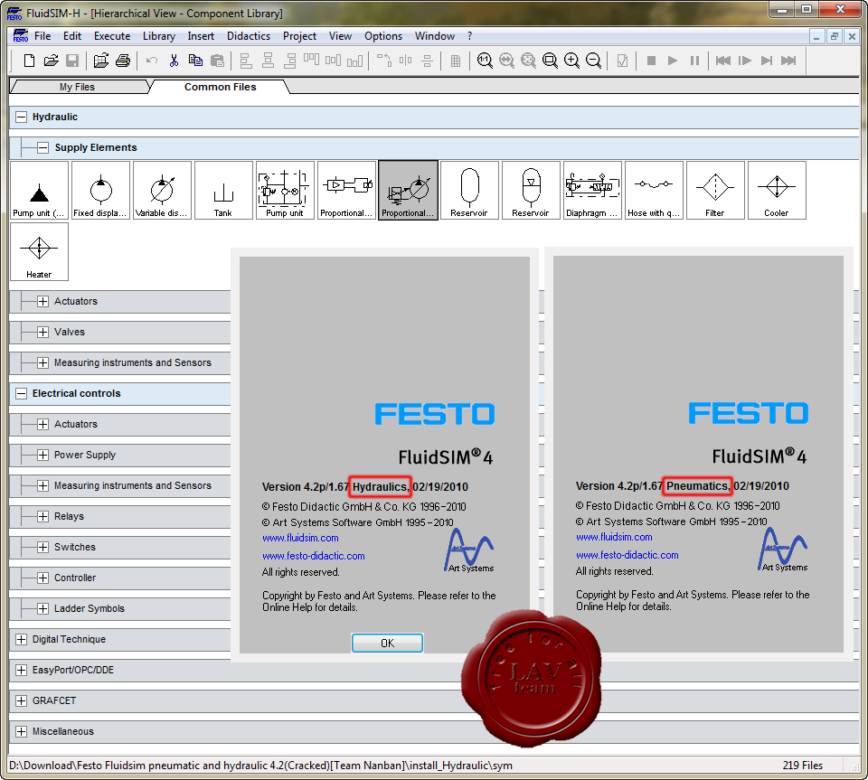This screenshot has width=868, height=780.
Task: Select the Diaphragm accumulator component
Action: click(592, 191)
